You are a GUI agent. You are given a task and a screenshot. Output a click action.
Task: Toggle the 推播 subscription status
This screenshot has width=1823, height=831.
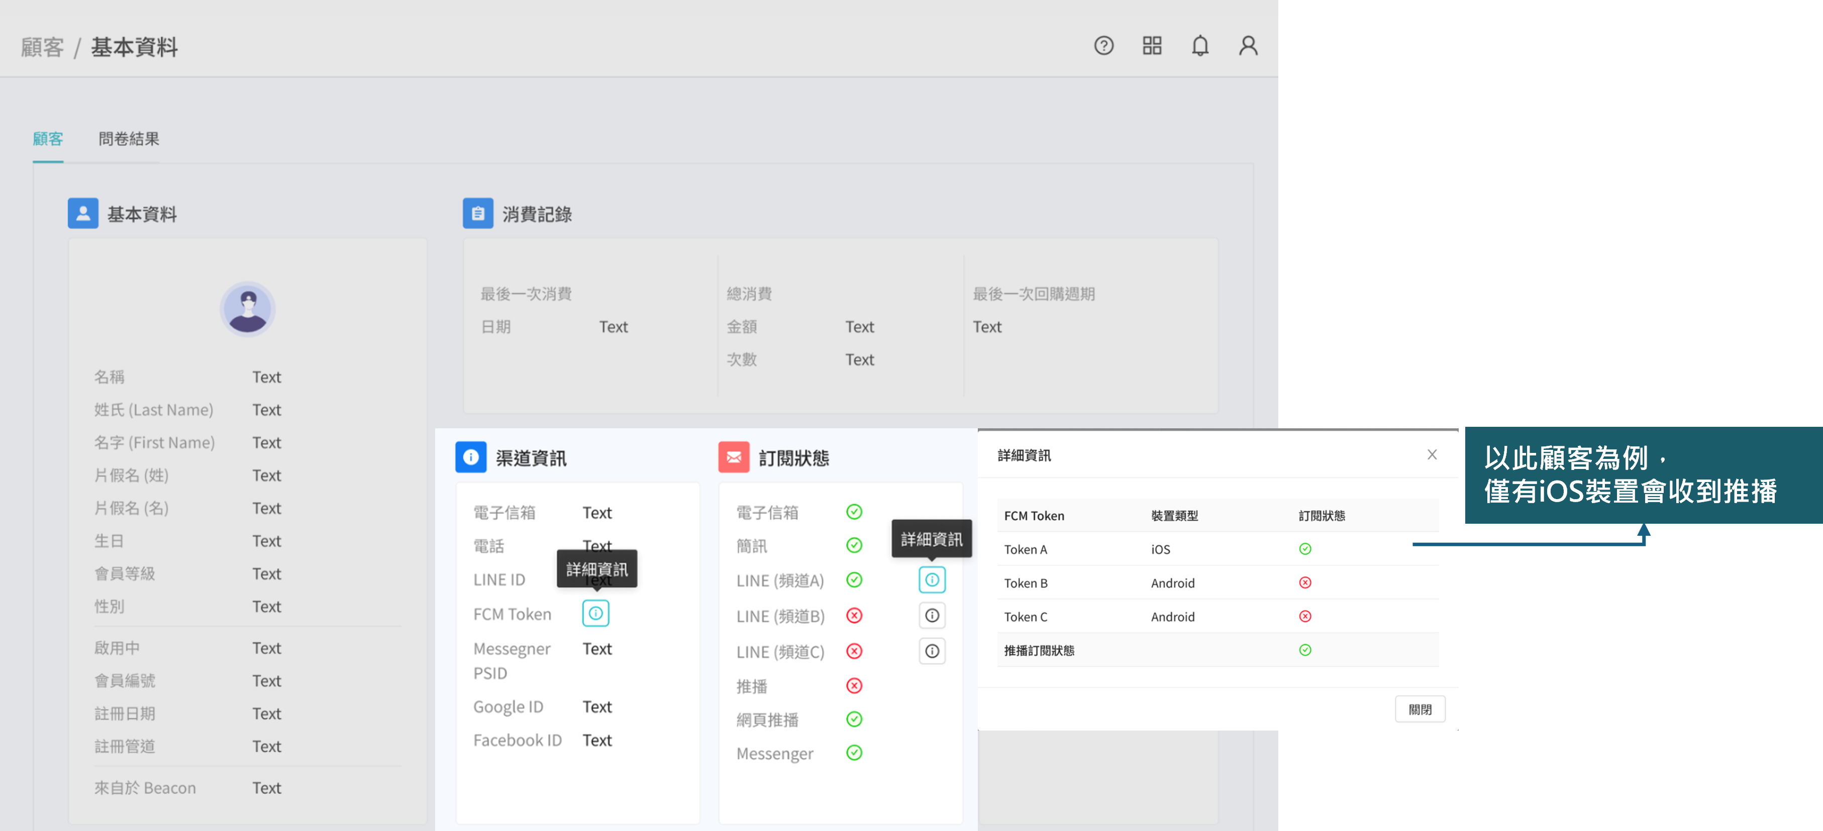point(854,684)
